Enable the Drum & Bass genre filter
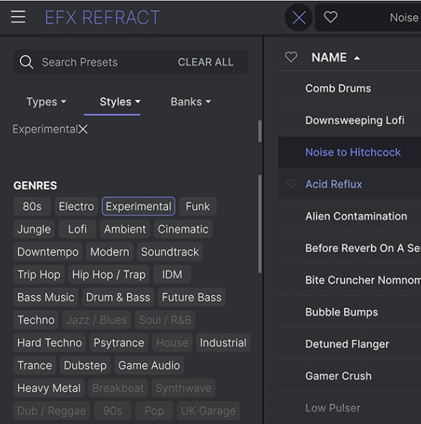The height and width of the screenshot is (424, 421). tap(118, 298)
